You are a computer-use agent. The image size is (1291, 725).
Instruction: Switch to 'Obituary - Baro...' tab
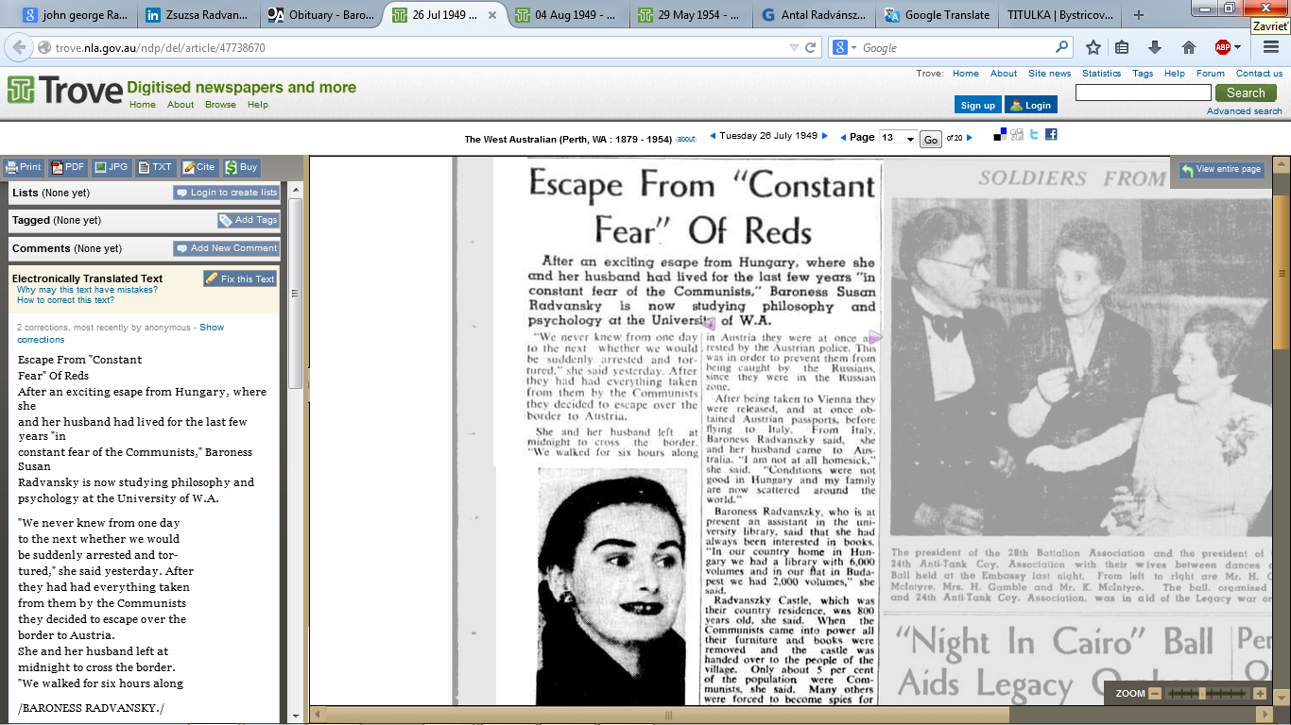click(320, 15)
